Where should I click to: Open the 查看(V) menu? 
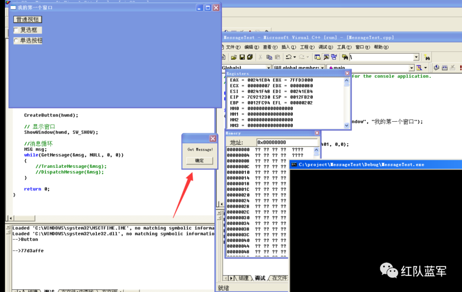(270, 47)
